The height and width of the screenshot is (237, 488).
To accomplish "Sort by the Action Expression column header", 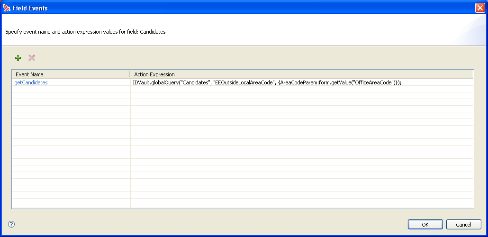I will click(x=301, y=74).
